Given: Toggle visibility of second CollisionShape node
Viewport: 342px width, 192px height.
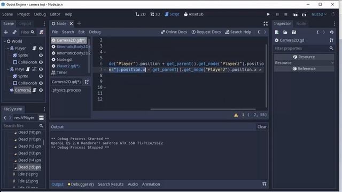Looking at the screenshot, I should [x=41, y=83].
